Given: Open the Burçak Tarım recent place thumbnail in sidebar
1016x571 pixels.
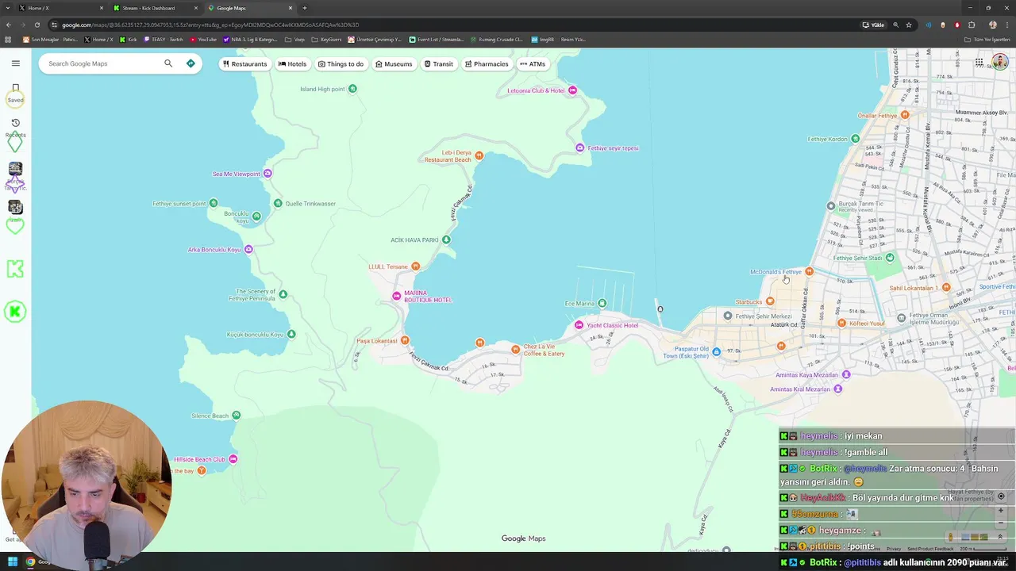Looking at the screenshot, I should [x=15, y=169].
